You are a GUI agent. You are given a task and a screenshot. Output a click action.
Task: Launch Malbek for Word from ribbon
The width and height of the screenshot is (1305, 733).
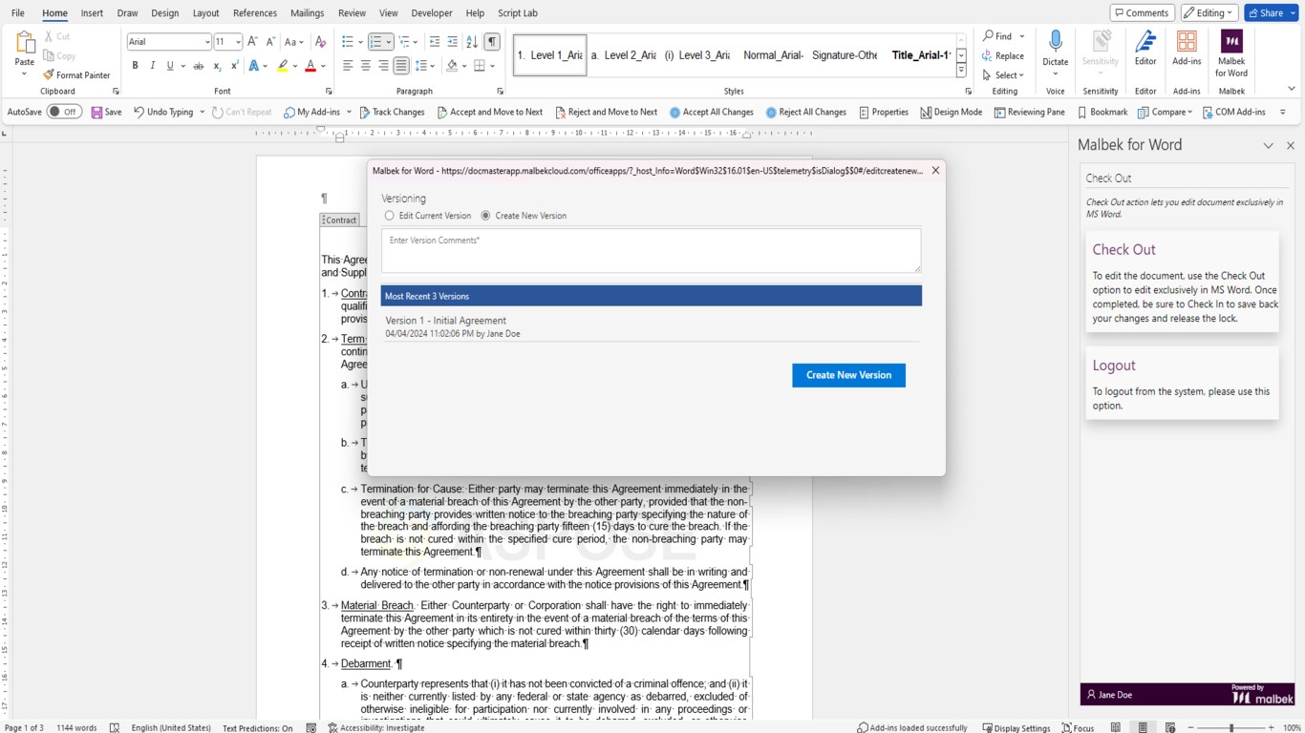[1231, 54]
